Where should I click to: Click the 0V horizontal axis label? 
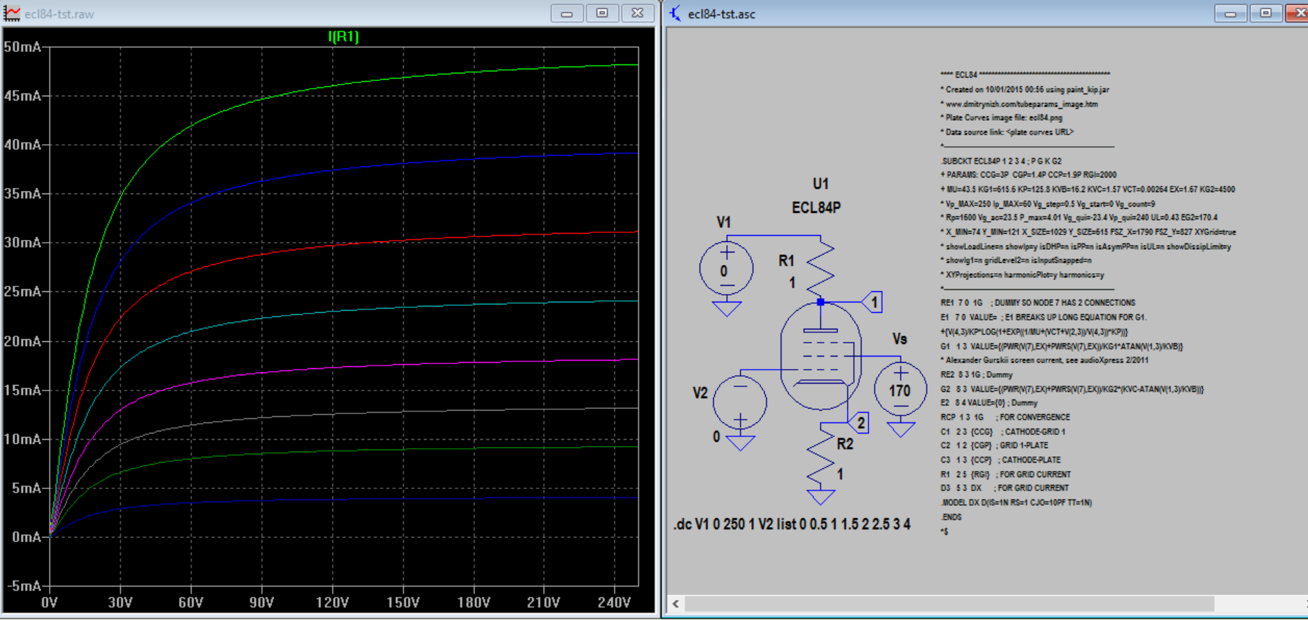pos(49,603)
